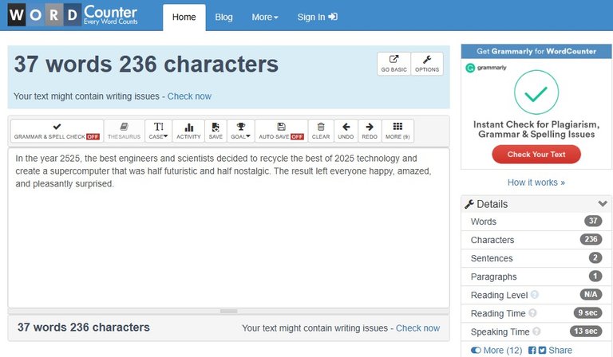Click the 13 sec speaking time badge
Viewport: 613px width, 357px height.
pyautogui.click(x=586, y=331)
